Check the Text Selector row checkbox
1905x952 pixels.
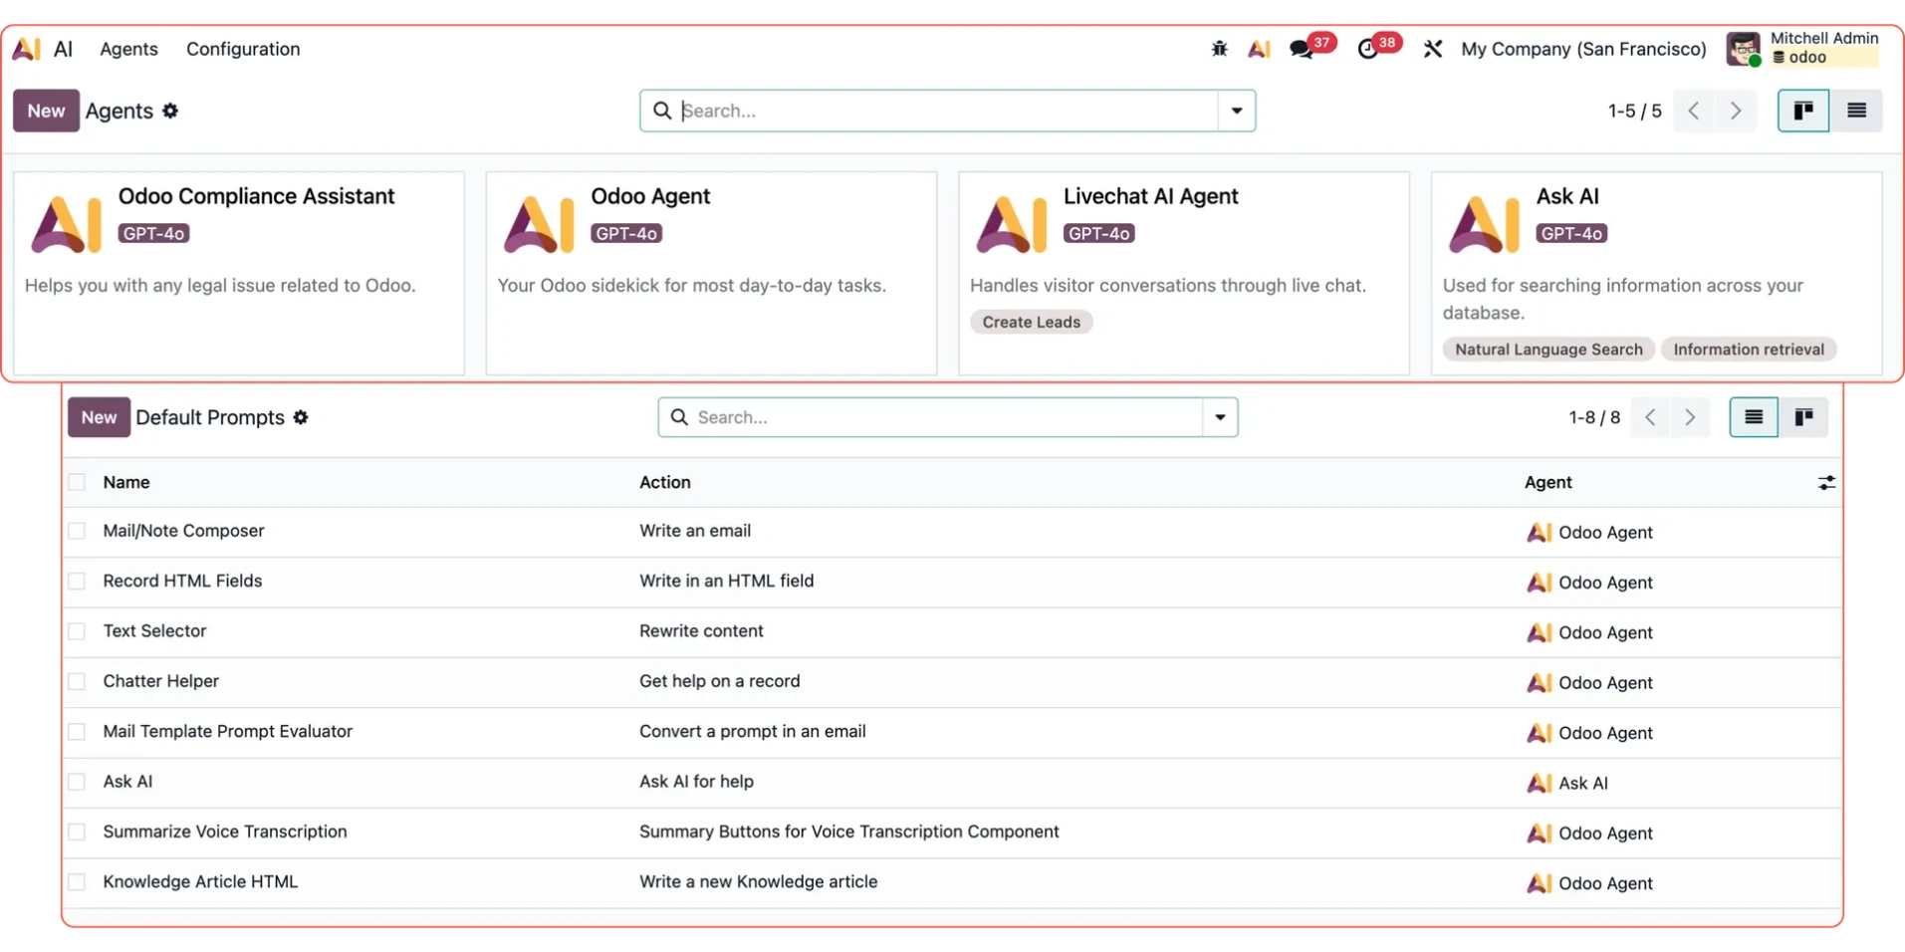77,631
